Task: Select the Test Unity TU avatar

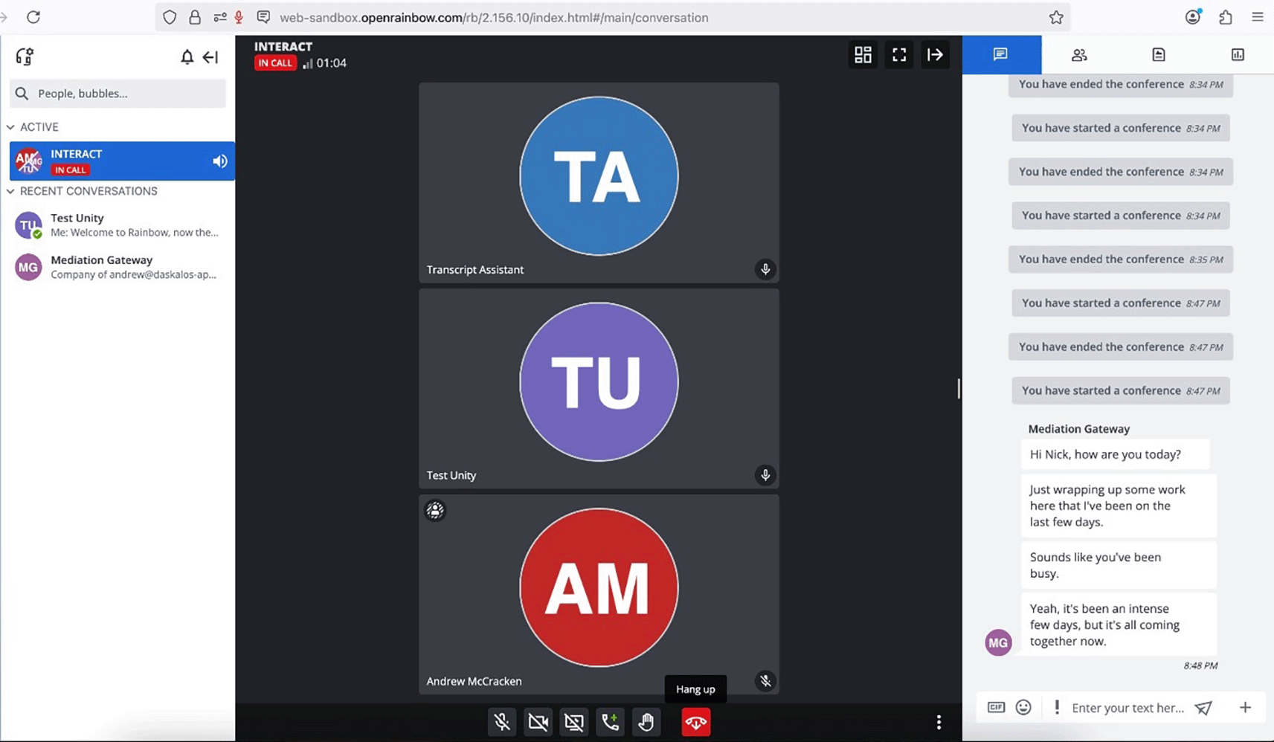Action: point(599,382)
